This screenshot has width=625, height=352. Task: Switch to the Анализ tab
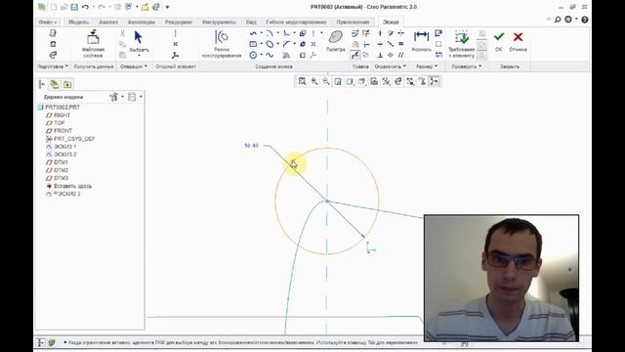[108, 22]
